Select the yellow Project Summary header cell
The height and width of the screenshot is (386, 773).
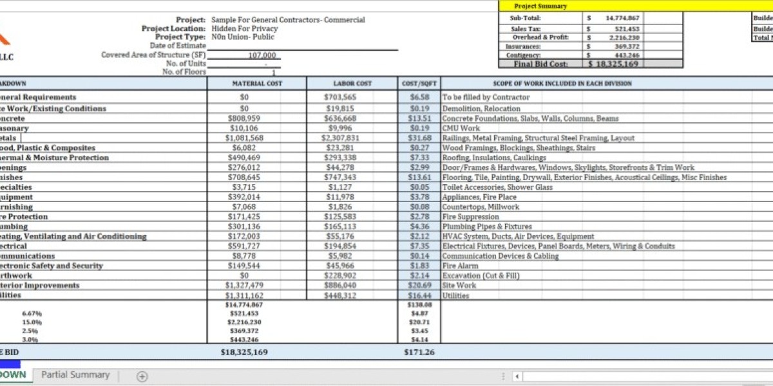pos(540,6)
